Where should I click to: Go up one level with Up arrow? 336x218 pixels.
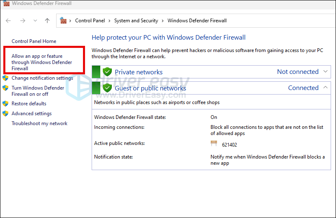click(47, 21)
